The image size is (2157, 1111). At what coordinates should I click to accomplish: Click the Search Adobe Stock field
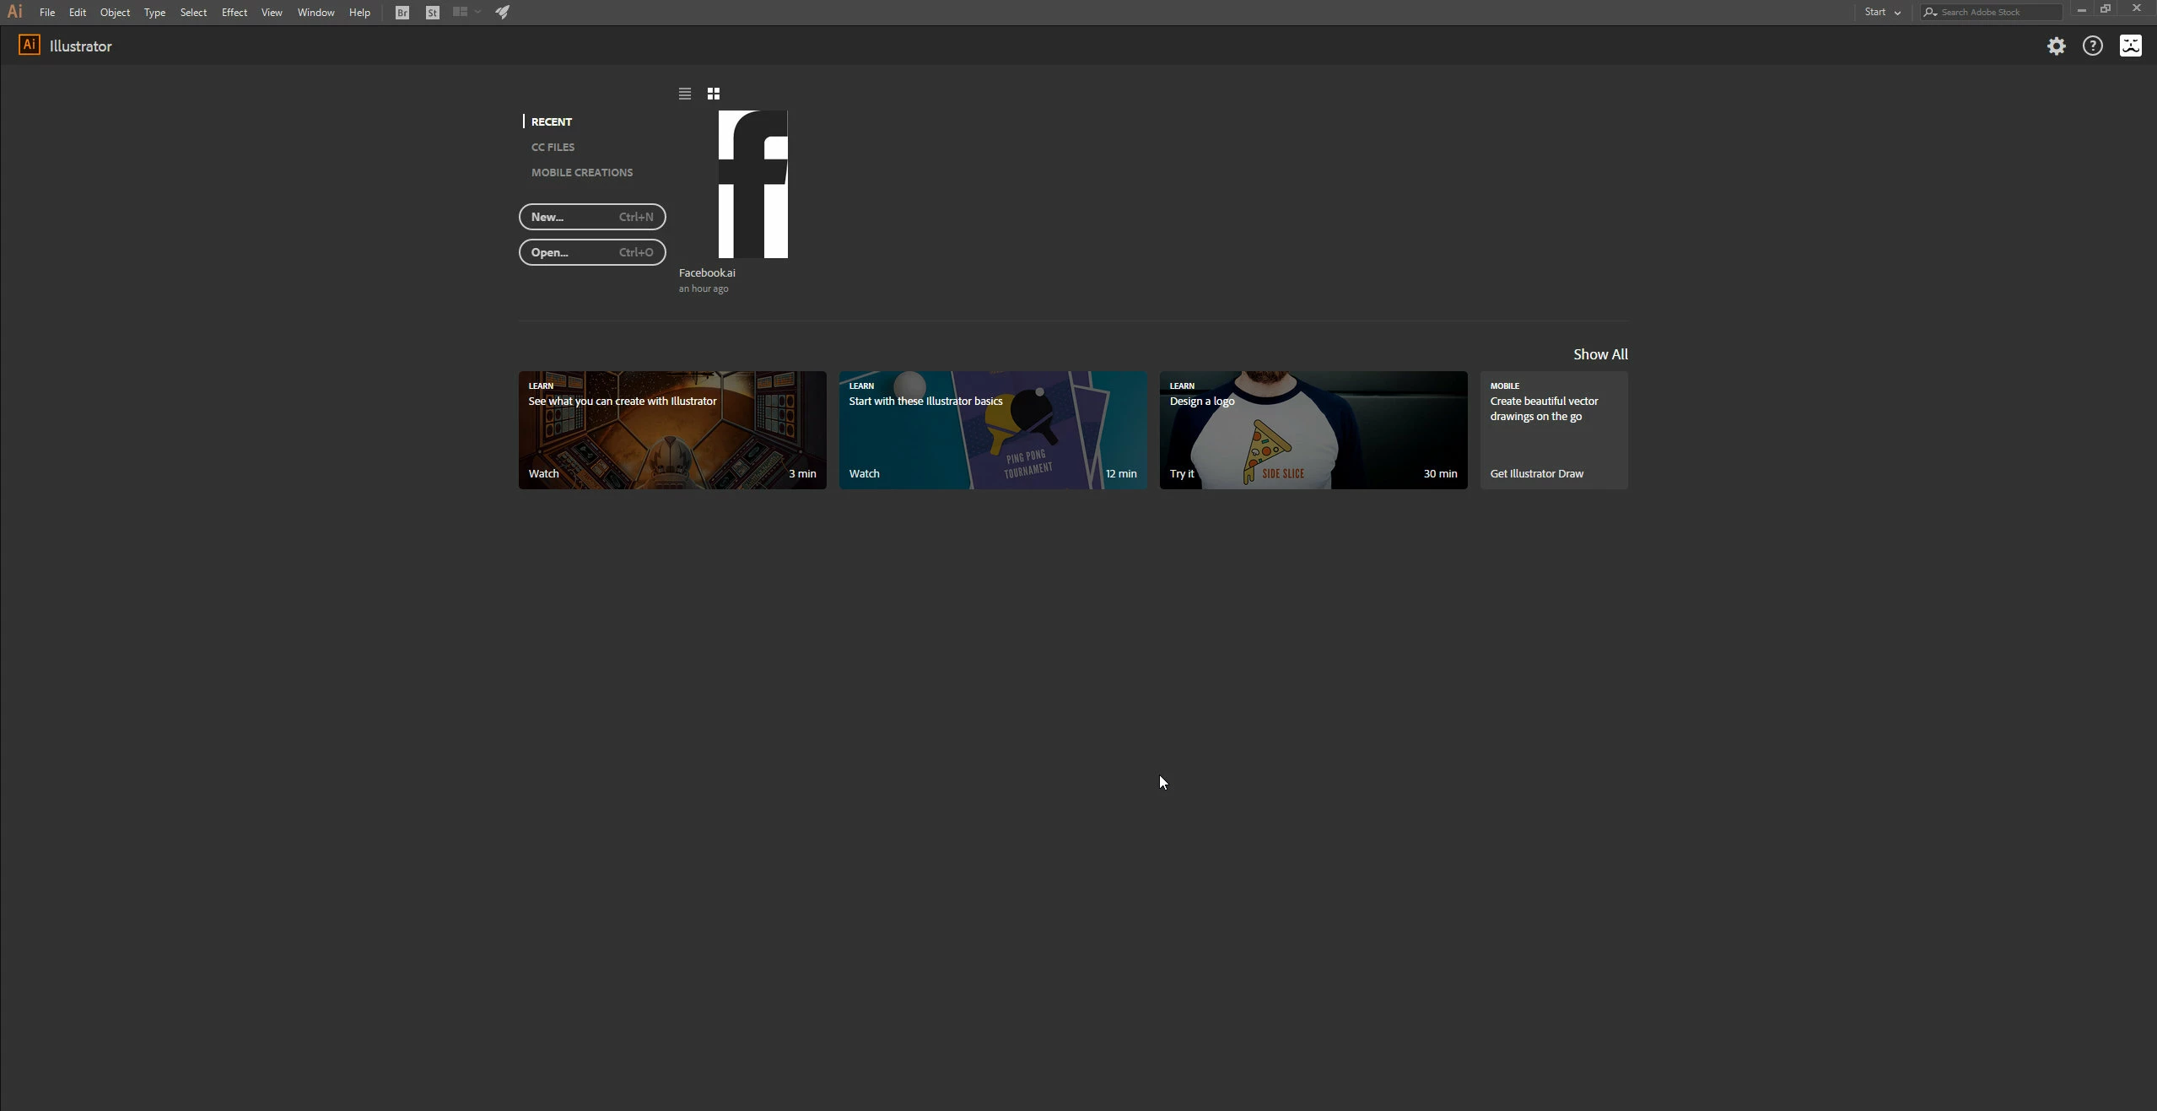1997,13
